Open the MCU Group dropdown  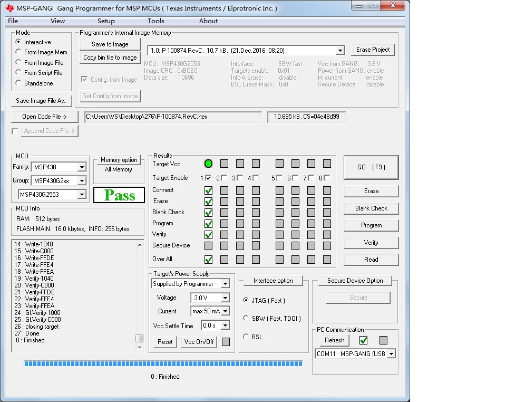point(82,180)
